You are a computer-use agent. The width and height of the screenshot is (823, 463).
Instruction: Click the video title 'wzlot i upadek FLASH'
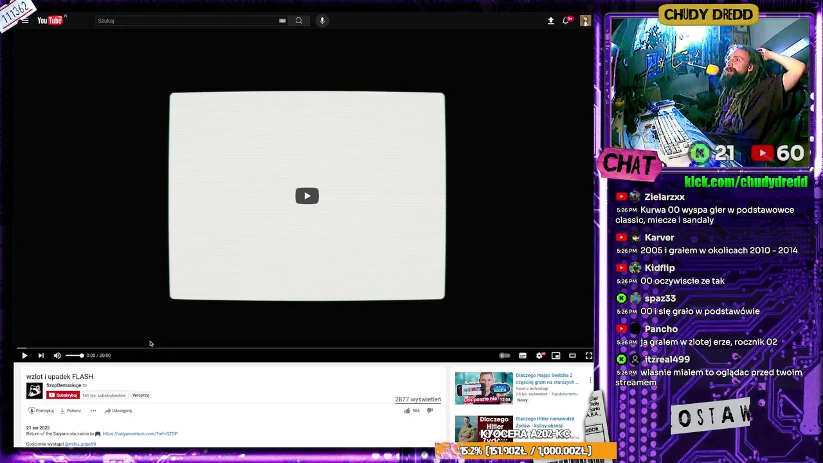coord(60,377)
